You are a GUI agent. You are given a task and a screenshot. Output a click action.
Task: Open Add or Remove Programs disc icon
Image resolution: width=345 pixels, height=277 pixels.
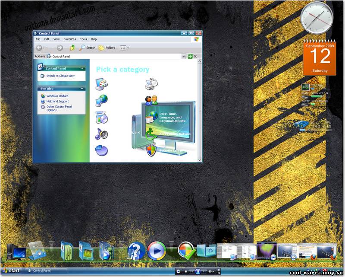(x=101, y=117)
